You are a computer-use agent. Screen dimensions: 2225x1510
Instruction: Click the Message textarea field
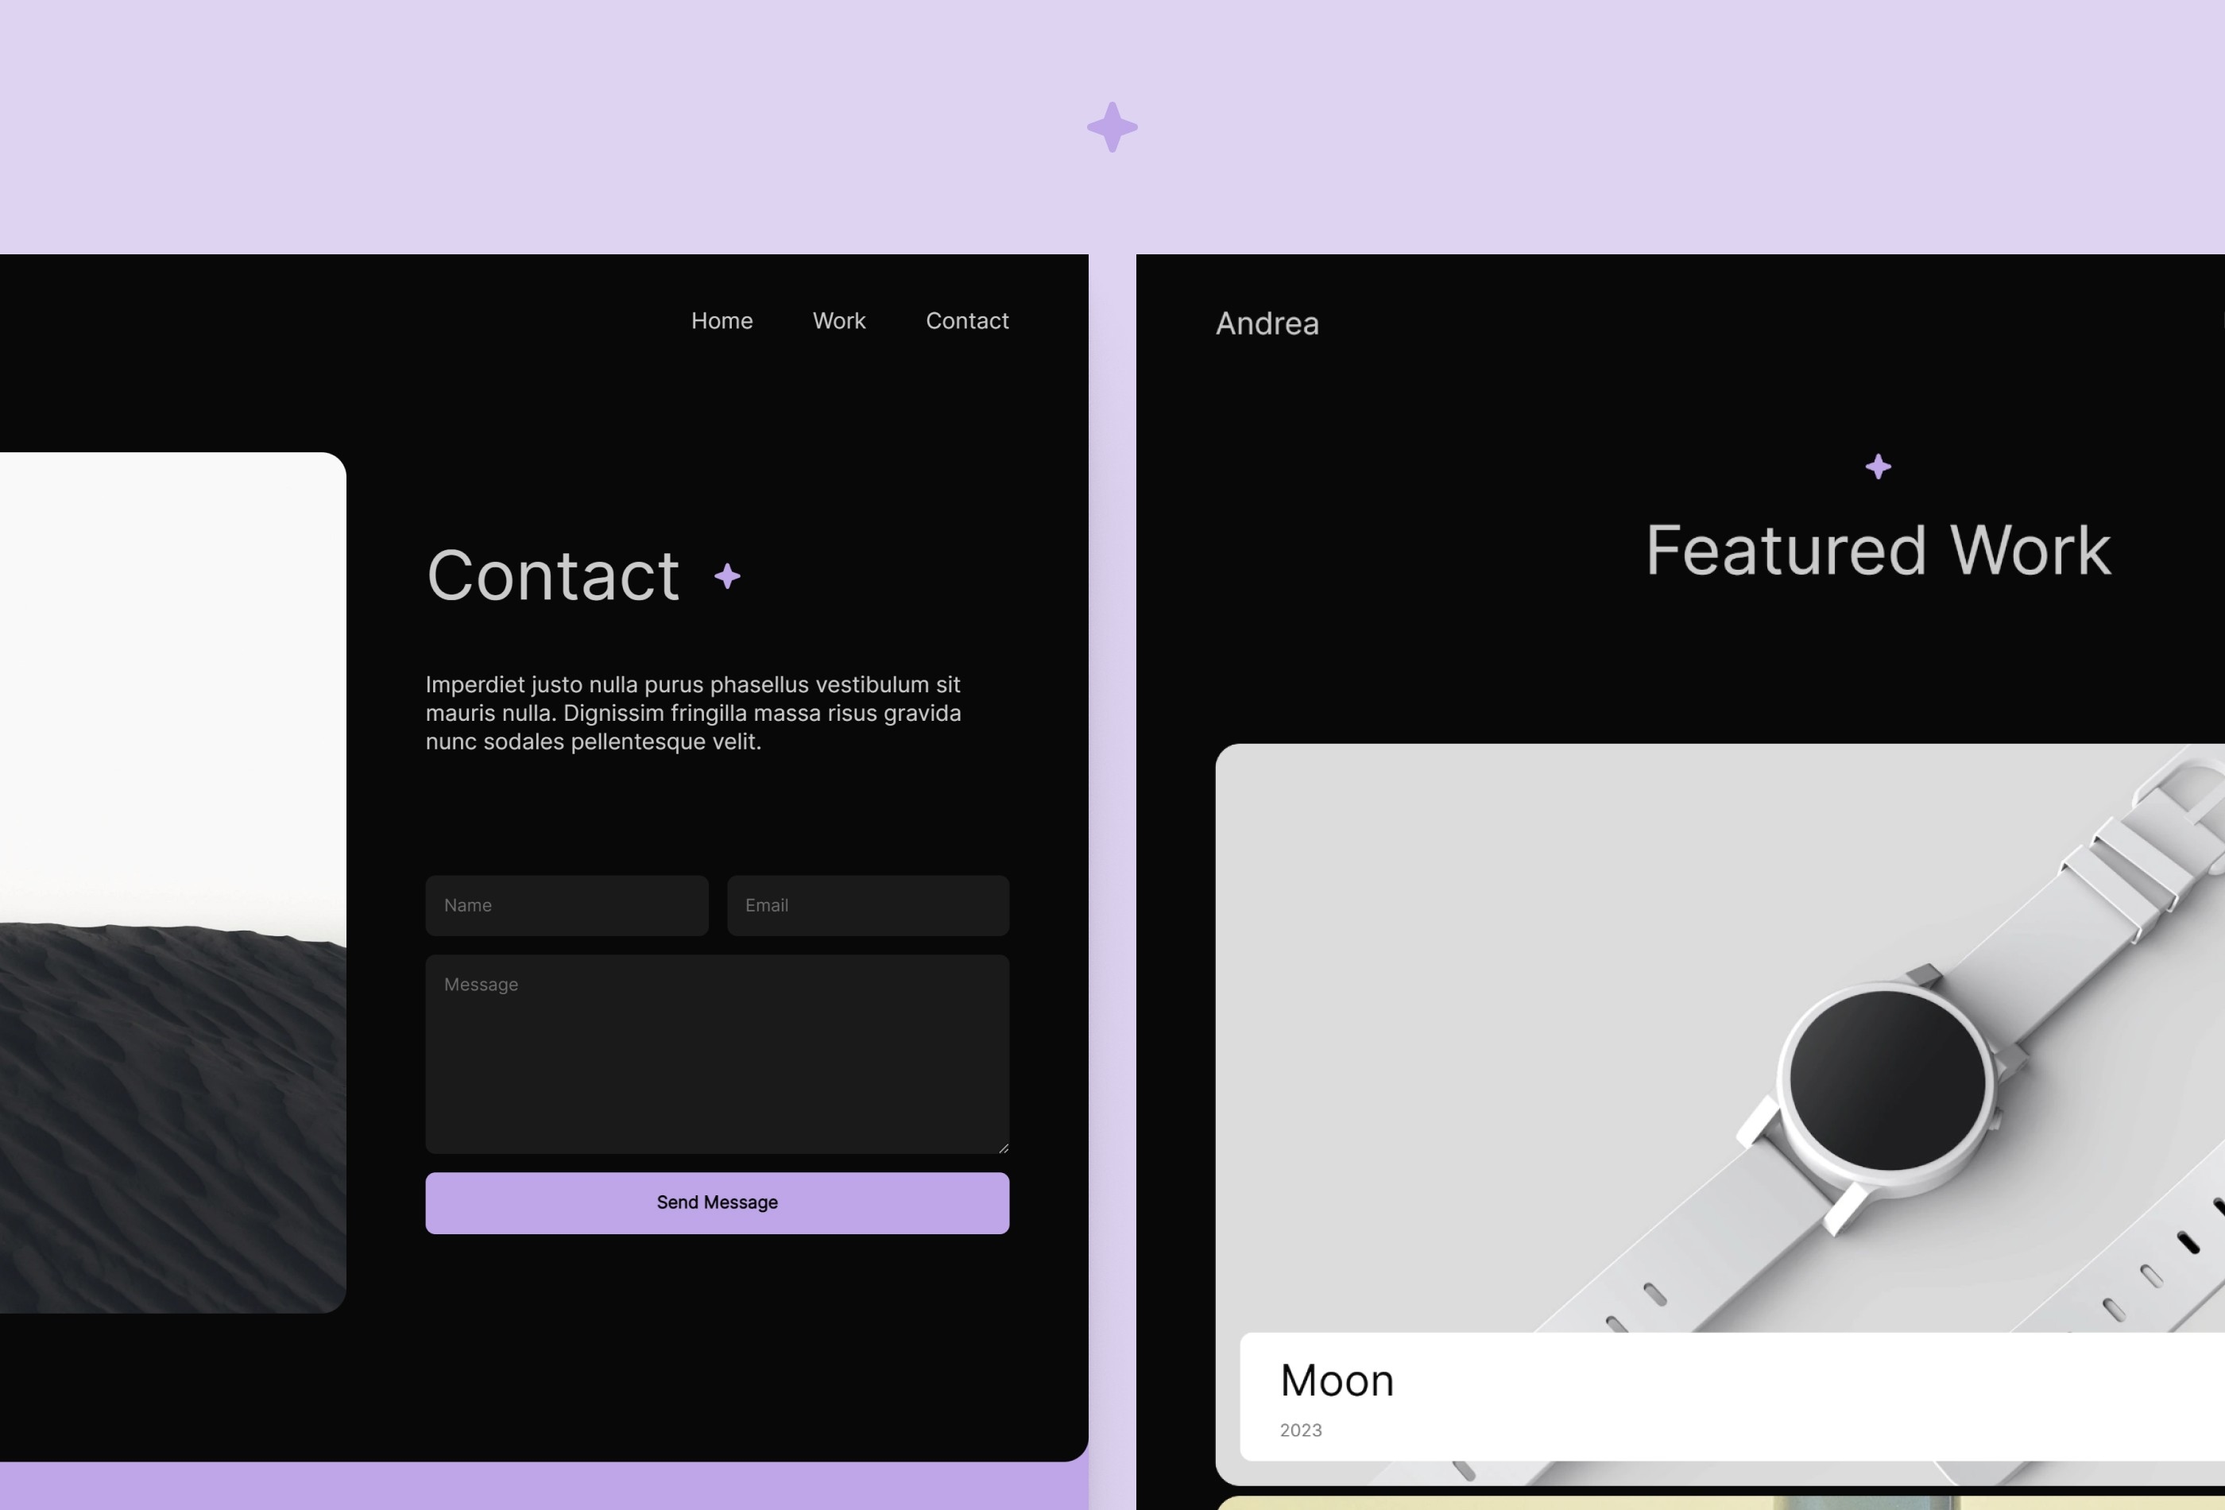tap(716, 1053)
